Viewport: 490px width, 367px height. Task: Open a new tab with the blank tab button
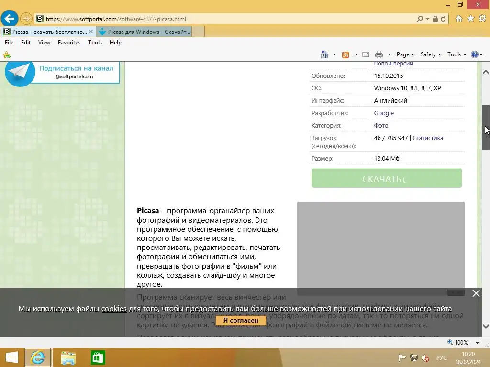point(198,32)
